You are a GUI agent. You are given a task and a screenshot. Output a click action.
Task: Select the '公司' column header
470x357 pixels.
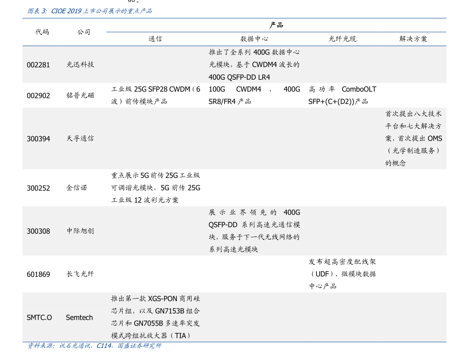click(84, 32)
